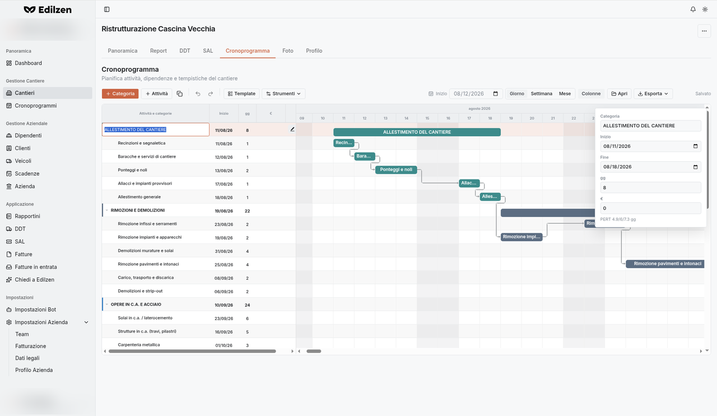
Task: Collapse the Impostazioni Azienda submenu
Action: 86,322
